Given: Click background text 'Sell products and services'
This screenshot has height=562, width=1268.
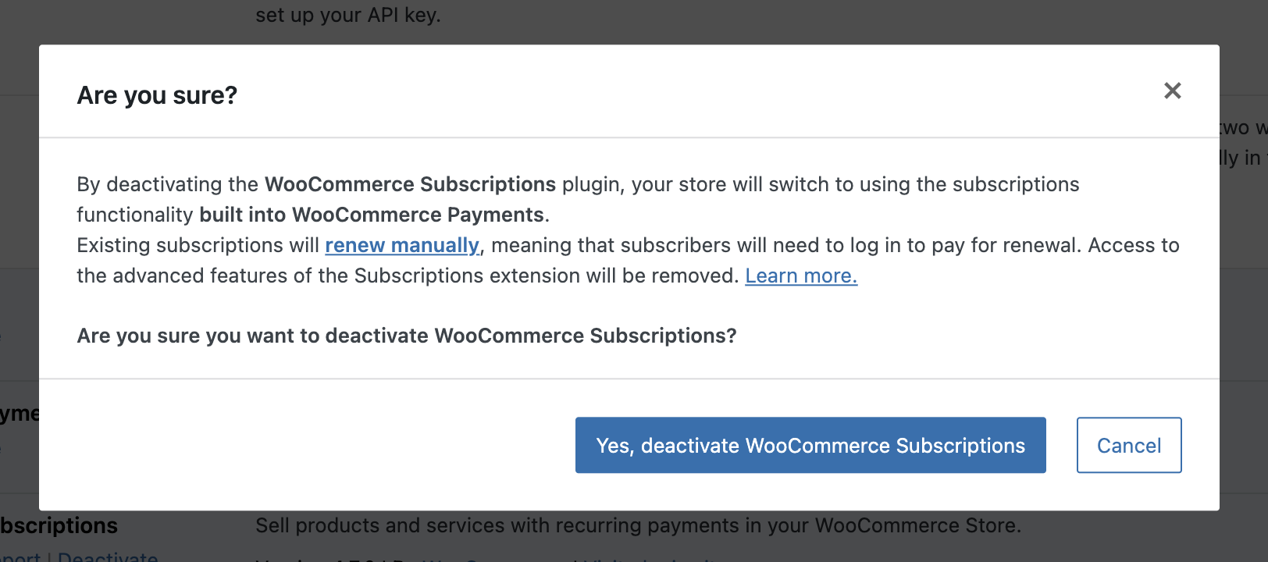Looking at the screenshot, I should 383,525.
